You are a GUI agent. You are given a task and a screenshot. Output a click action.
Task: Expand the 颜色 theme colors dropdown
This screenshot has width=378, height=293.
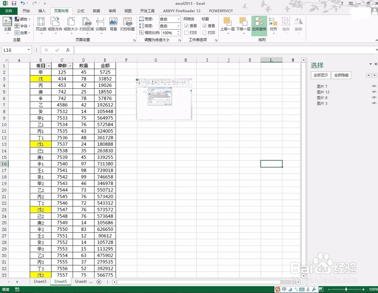(29, 19)
